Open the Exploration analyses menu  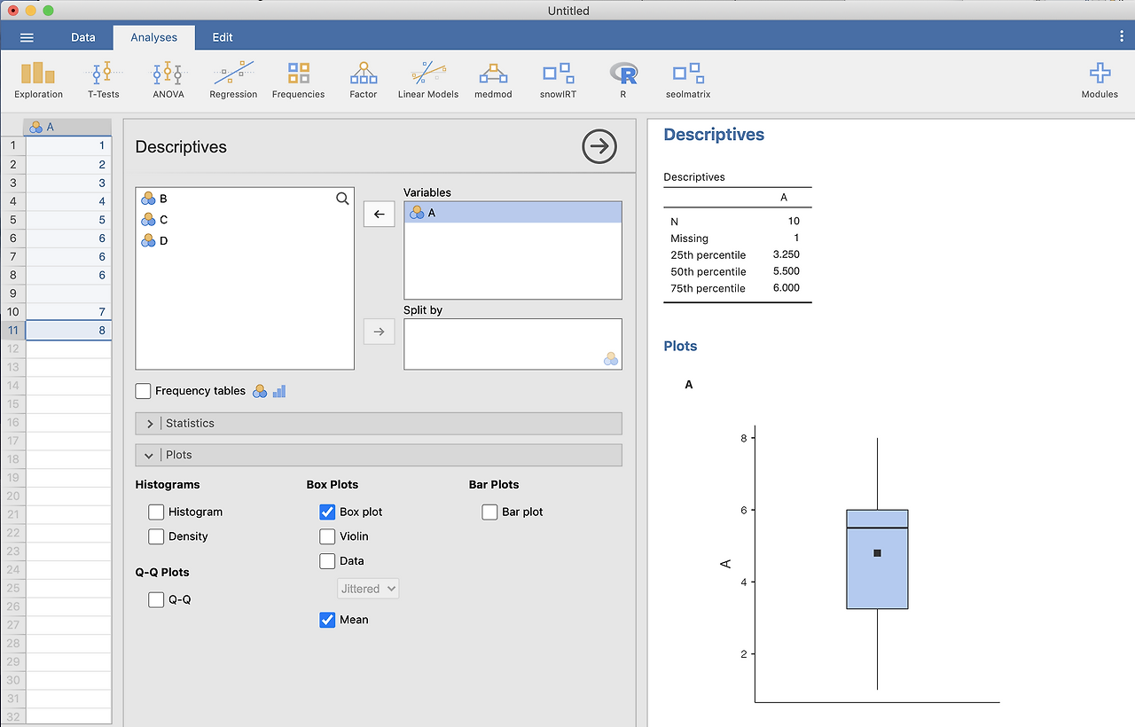pos(38,79)
